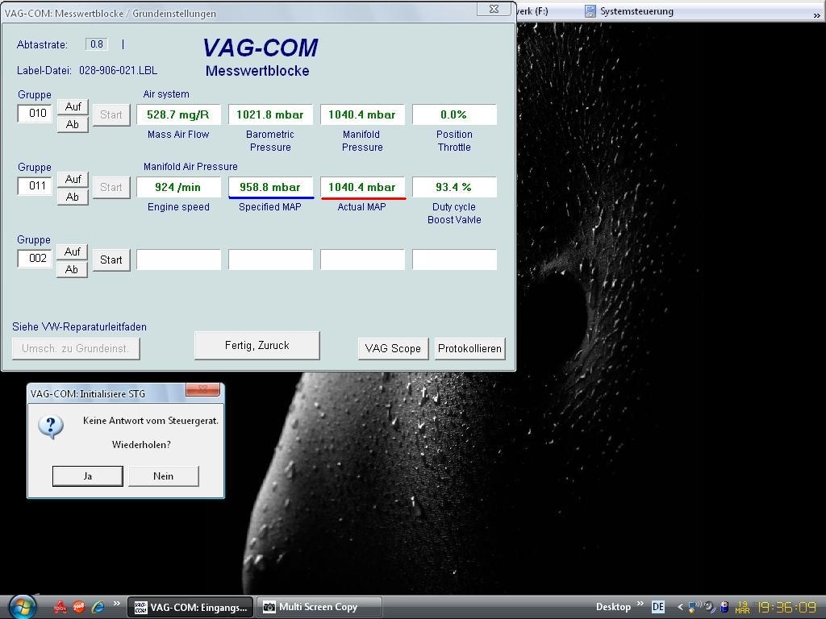Launch the red Adobe quick launch icon
Screen dimensions: 826x619
[60, 607]
